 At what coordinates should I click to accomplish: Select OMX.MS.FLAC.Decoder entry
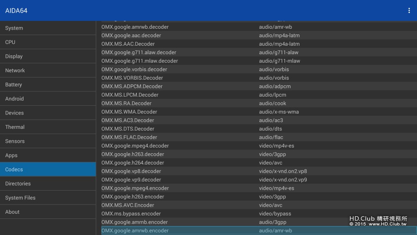[x=259, y=137]
